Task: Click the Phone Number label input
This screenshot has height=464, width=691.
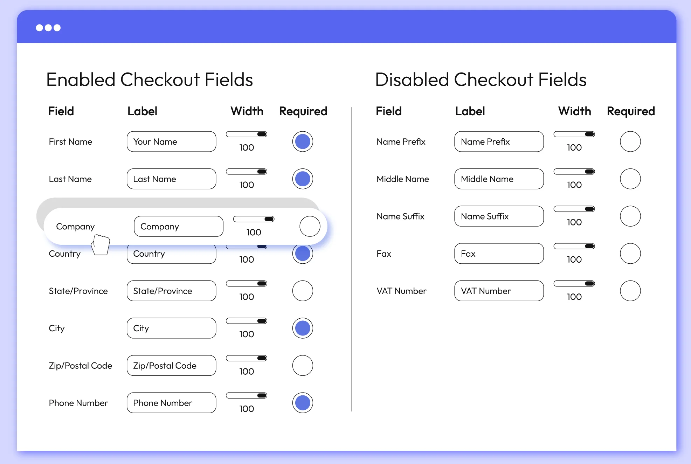Action: [x=171, y=403]
